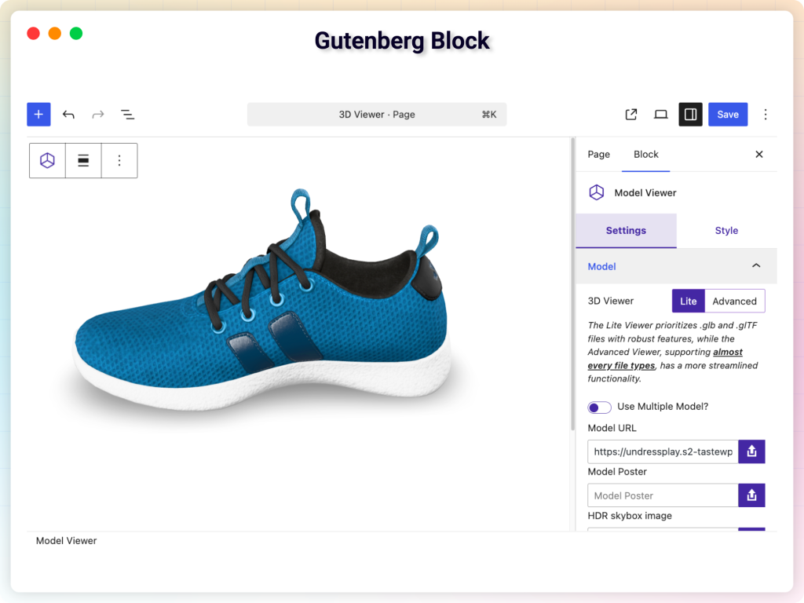This screenshot has width=804, height=603.
Task: Switch to the Style tab
Action: tap(726, 230)
